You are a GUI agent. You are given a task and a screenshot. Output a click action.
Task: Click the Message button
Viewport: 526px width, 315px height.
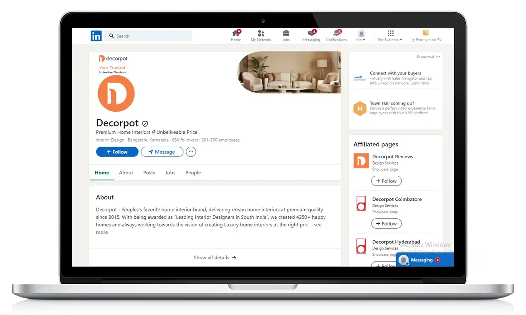click(162, 152)
